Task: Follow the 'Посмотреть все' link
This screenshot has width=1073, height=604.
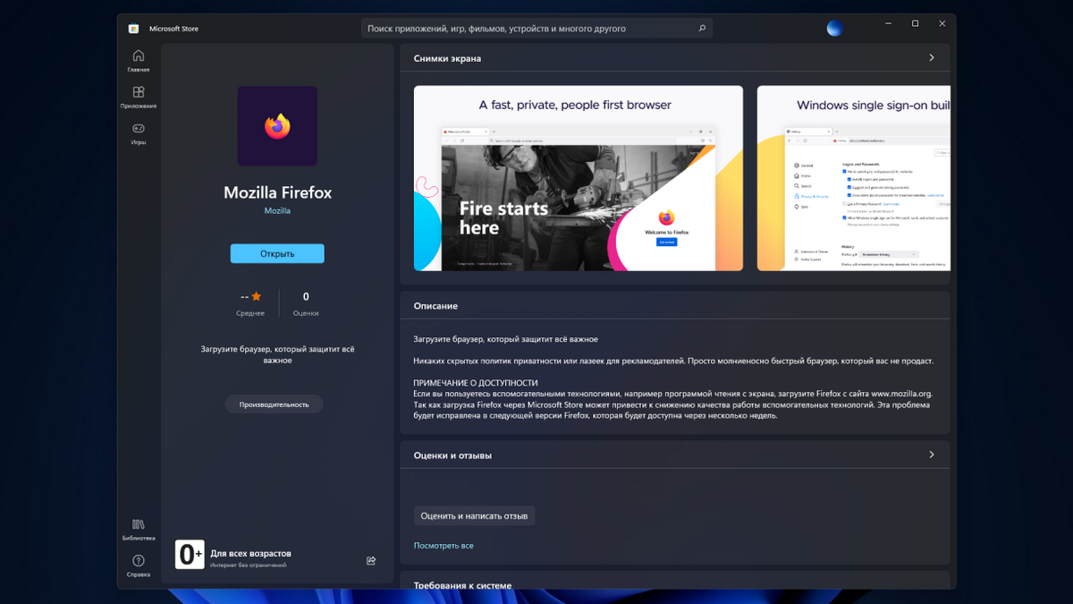Action: [444, 545]
